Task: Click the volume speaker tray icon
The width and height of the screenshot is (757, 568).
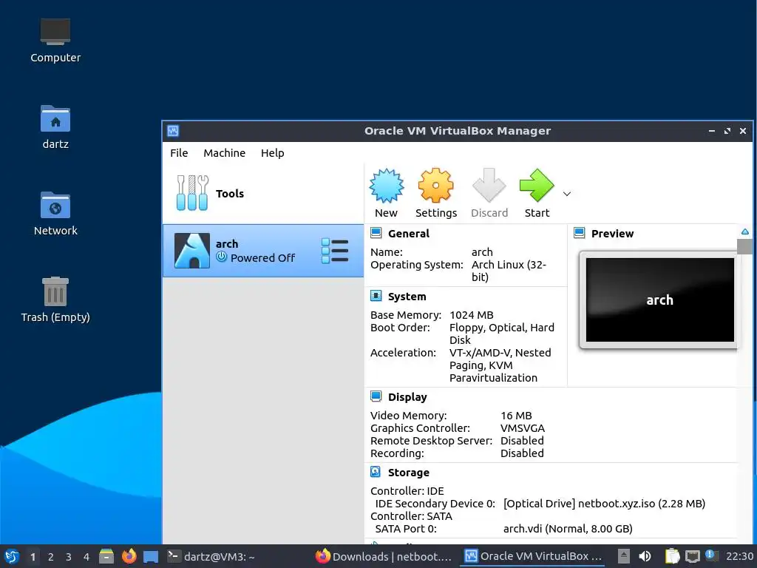Action: 645,556
